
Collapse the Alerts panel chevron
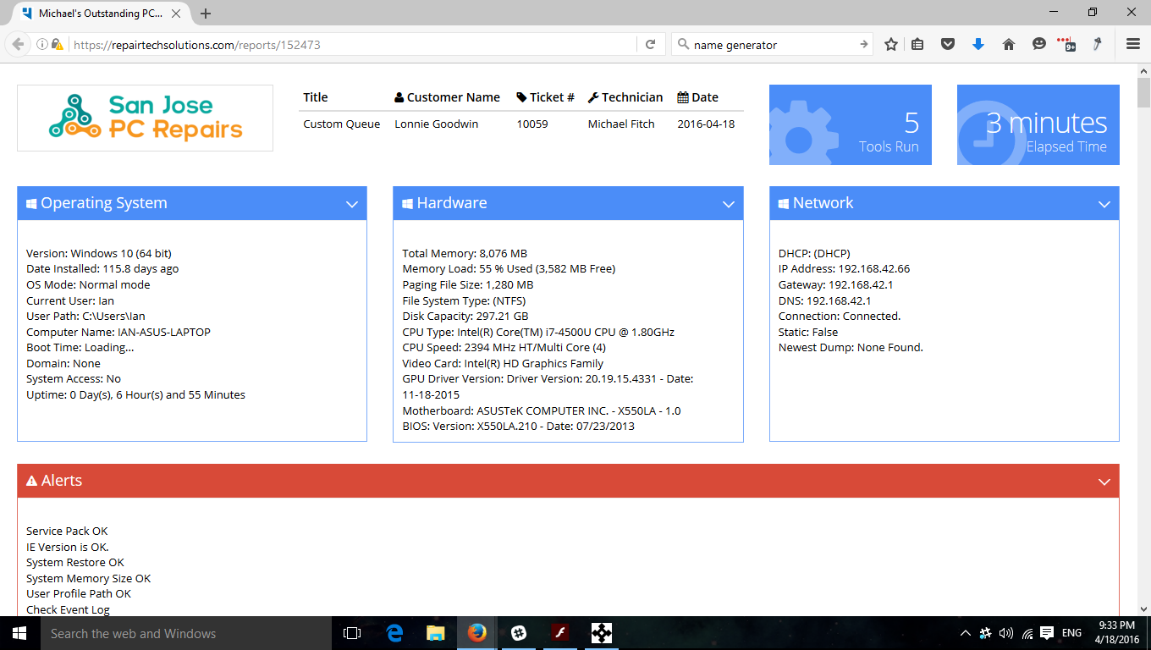tap(1104, 482)
